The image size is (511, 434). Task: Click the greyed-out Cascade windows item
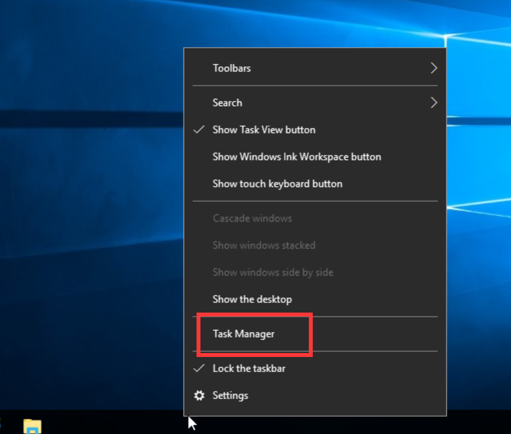point(252,218)
